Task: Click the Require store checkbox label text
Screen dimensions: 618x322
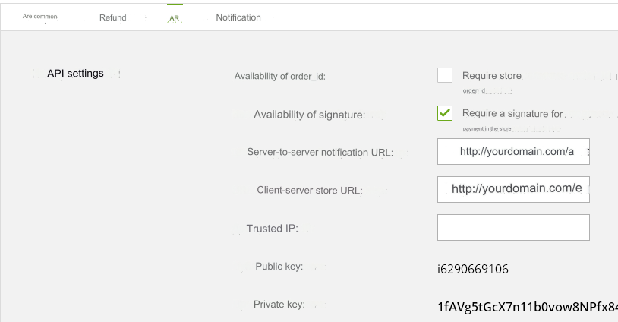Action: pyautogui.click(x=491, y=76)
